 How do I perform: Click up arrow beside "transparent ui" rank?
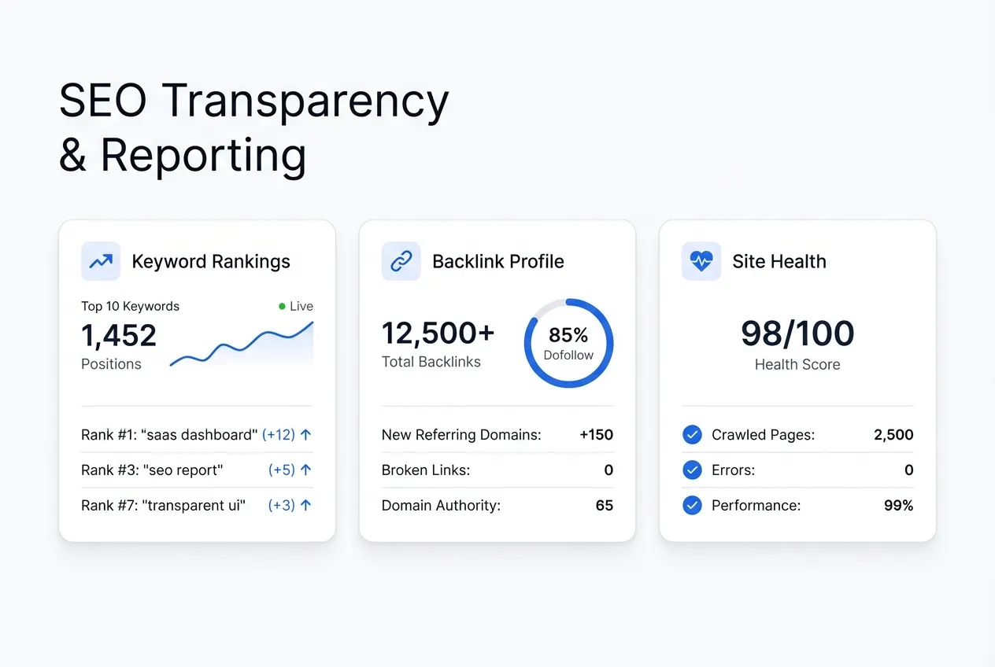coord(306,506)
